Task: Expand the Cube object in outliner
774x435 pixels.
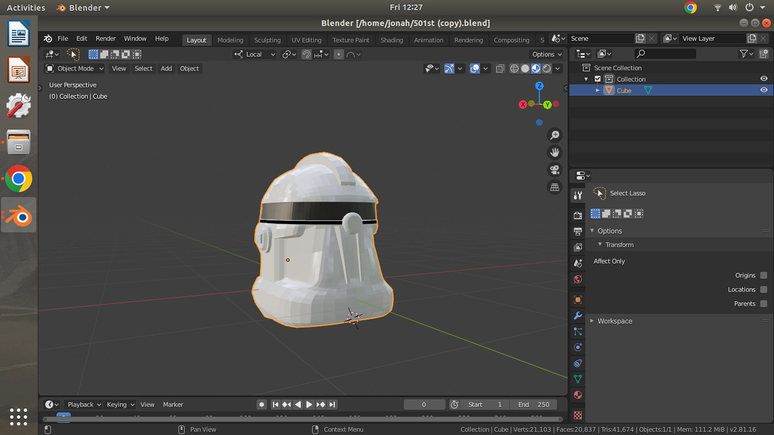Action: [597, 90]
